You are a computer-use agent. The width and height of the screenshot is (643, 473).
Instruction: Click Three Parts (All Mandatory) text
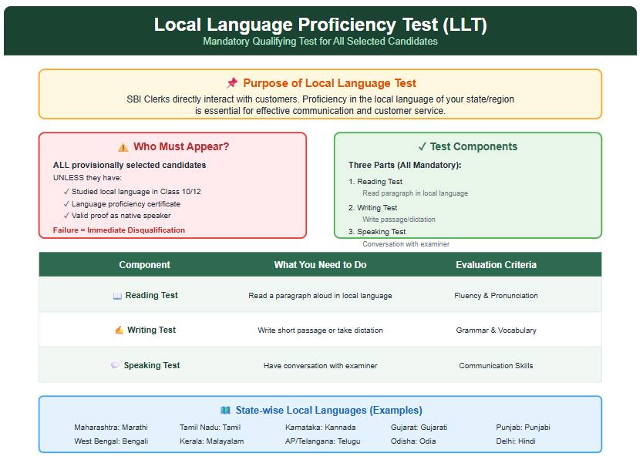[x=405, y=165]
